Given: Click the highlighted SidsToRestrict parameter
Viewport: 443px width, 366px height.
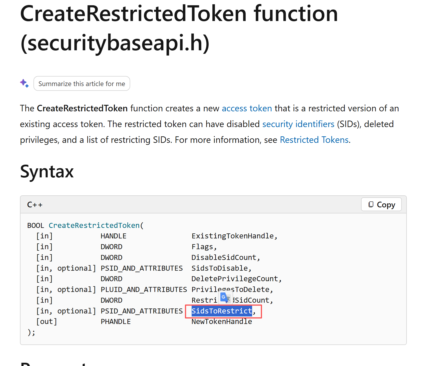Looking at the screenshot, I should [x=222, y=311].
